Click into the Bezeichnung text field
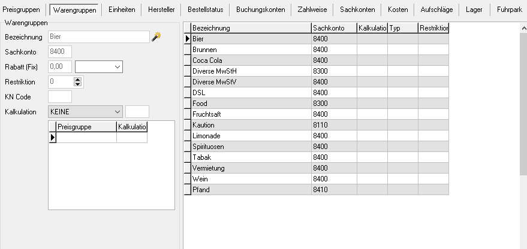Image resolution: width=527 pixels, height=249 pixels. [98, 37]
